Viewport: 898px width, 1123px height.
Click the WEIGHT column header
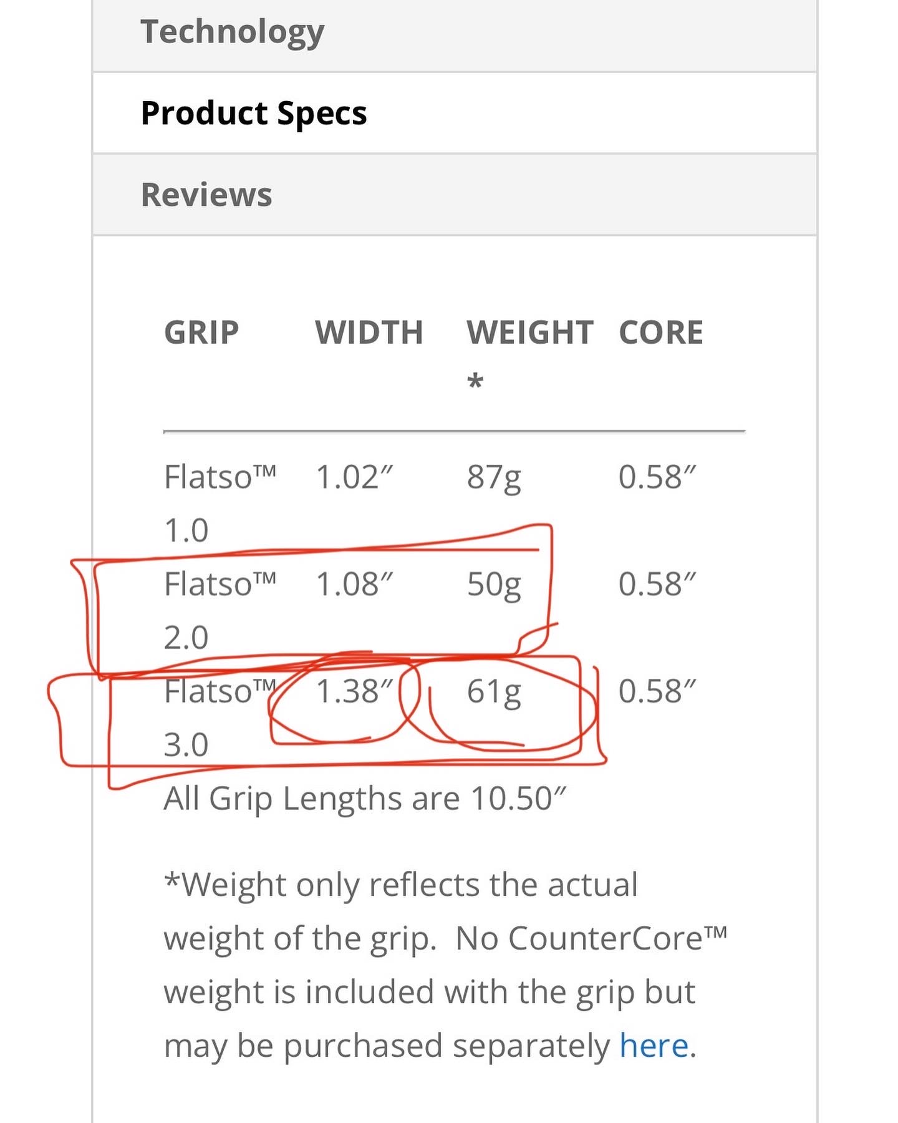530,333
